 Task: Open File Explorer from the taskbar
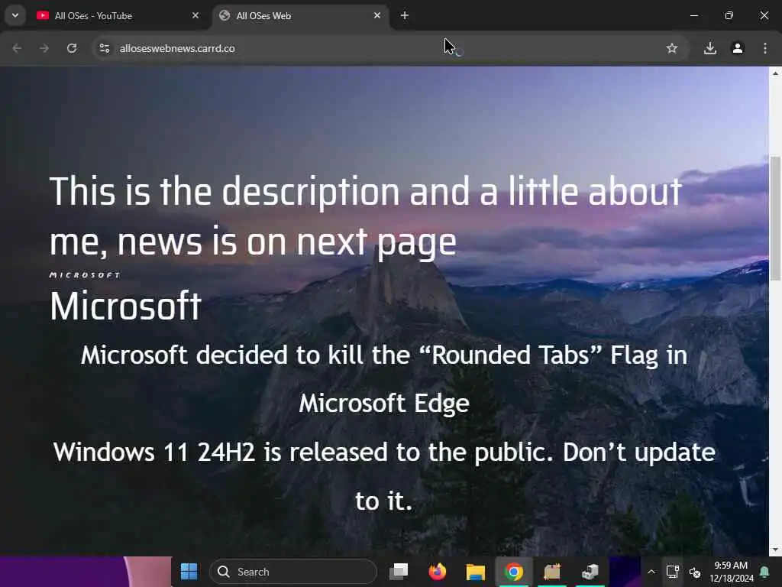(x=475, y=572)
